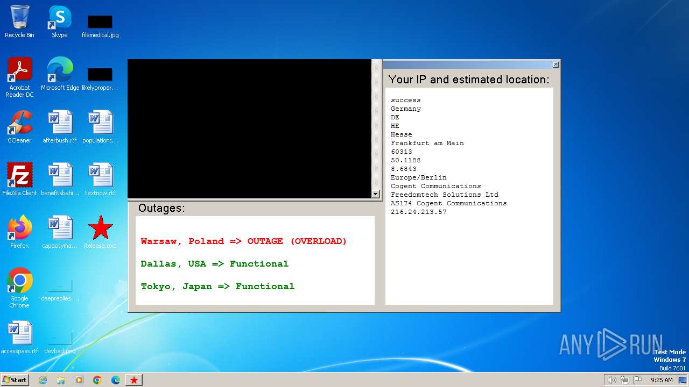
Task: Select the deepreplies desktop file
Action: (x=60, y=290)
